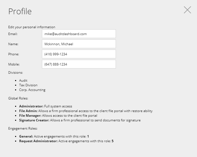Click the Global Roles section heading
This screenshot has height=157, width=197.
[18, 98]
